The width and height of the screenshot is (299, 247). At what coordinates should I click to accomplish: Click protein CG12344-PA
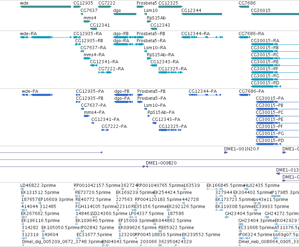coord(205,95)
